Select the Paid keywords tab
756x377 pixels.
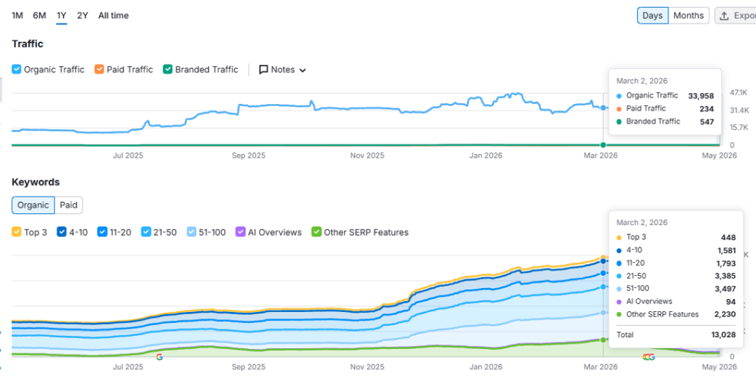68,205
